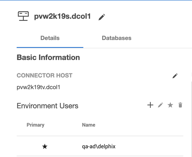192x157 pixels.
Task: Click the pencil icon in the Environment Users toolbar
Action: pos(160,105)
